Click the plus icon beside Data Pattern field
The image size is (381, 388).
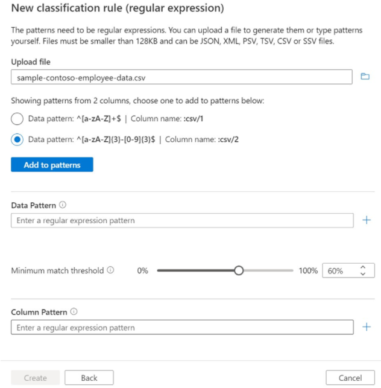(366, 220)
